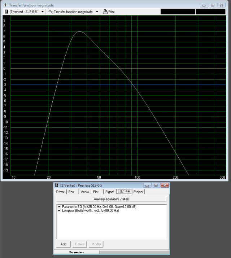Select the Vents tab
Screen dimensions: 231x258
[84, 192]
